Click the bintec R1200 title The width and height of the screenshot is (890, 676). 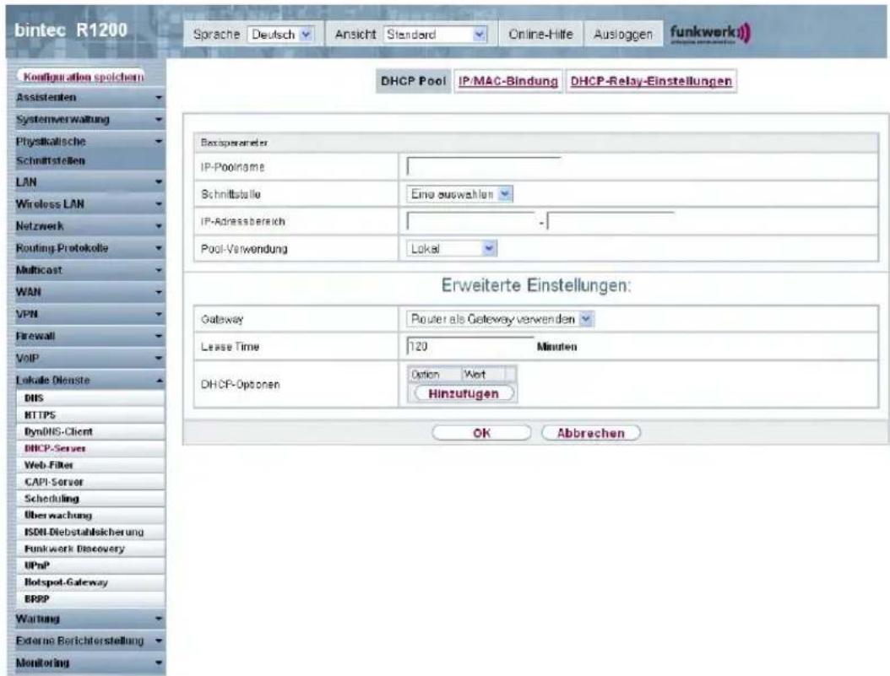click(x=70, y=30)
